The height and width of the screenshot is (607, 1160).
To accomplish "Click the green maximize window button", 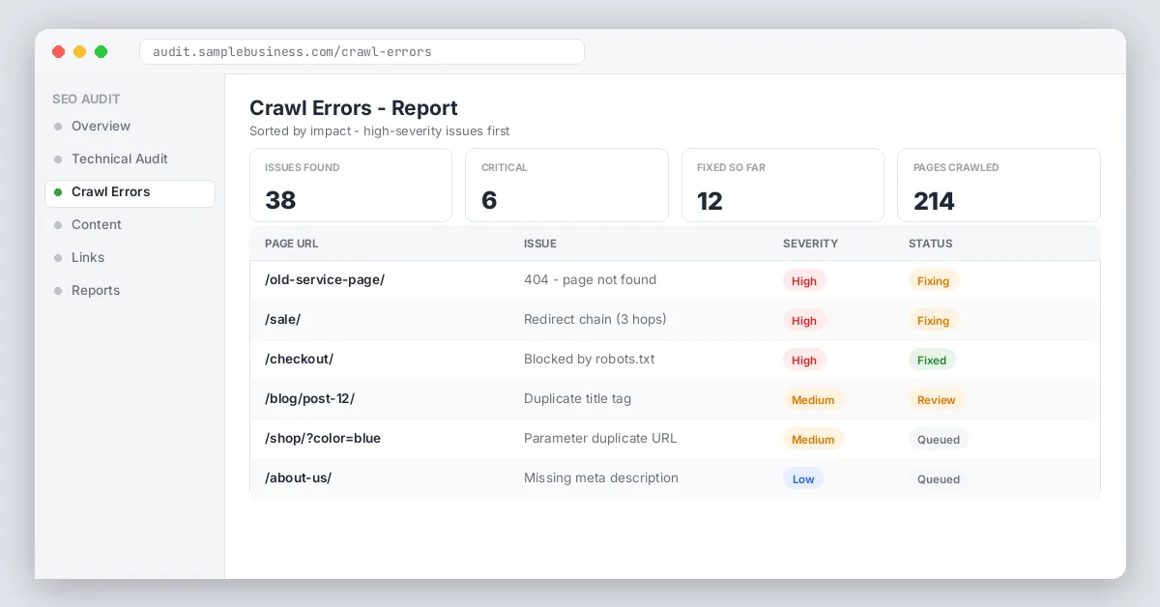I will click(101, 51).
